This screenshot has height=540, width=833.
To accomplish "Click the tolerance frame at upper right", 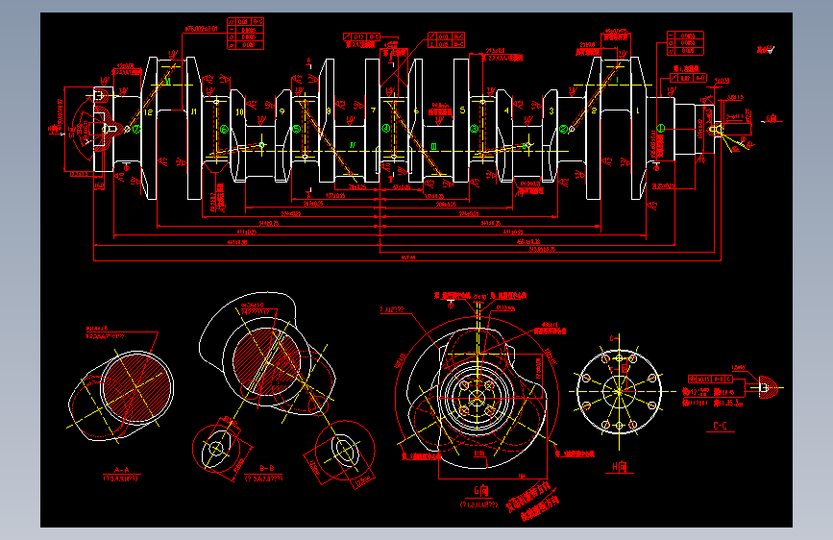I will 686,43.
